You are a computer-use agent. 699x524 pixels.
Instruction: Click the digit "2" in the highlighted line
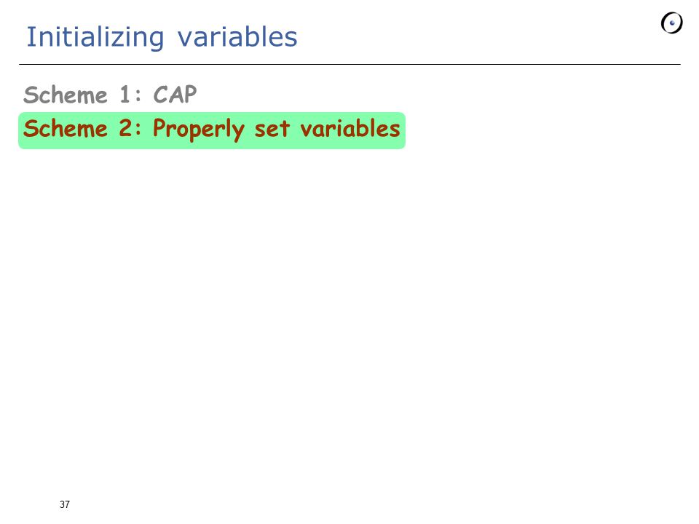[125, 128]
